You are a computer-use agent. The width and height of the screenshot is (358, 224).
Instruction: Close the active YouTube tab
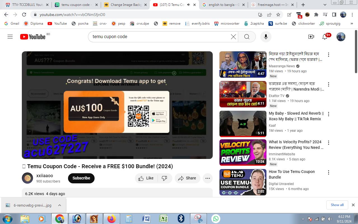click(195, 5)
